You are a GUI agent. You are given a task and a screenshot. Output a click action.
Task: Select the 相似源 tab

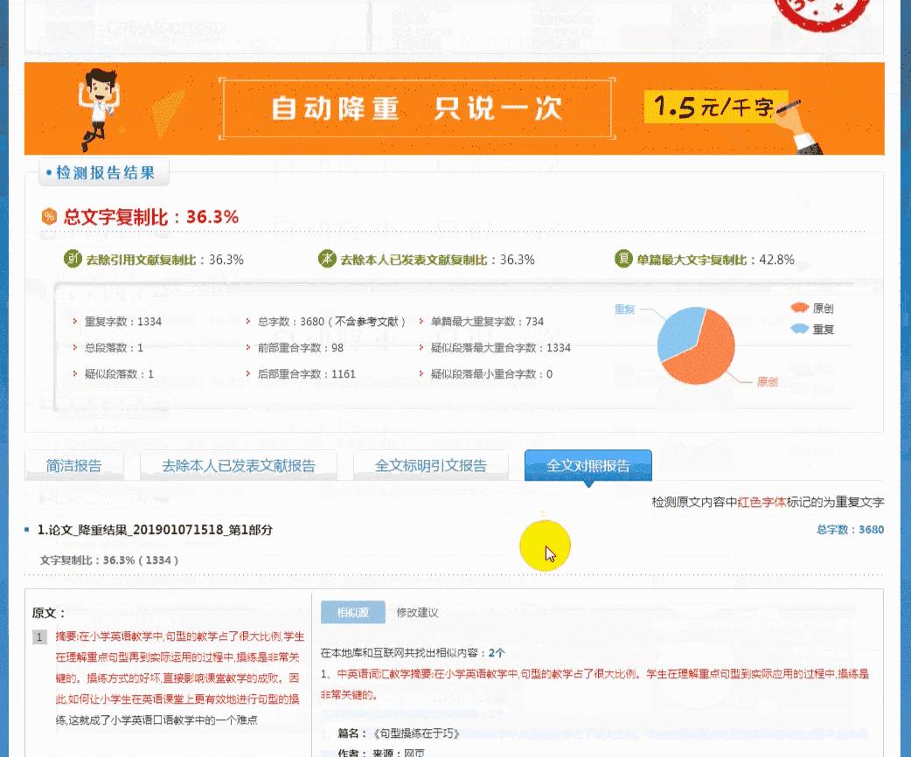pos(352,612)
